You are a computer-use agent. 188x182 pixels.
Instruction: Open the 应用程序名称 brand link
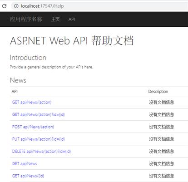tap(26, 19)
